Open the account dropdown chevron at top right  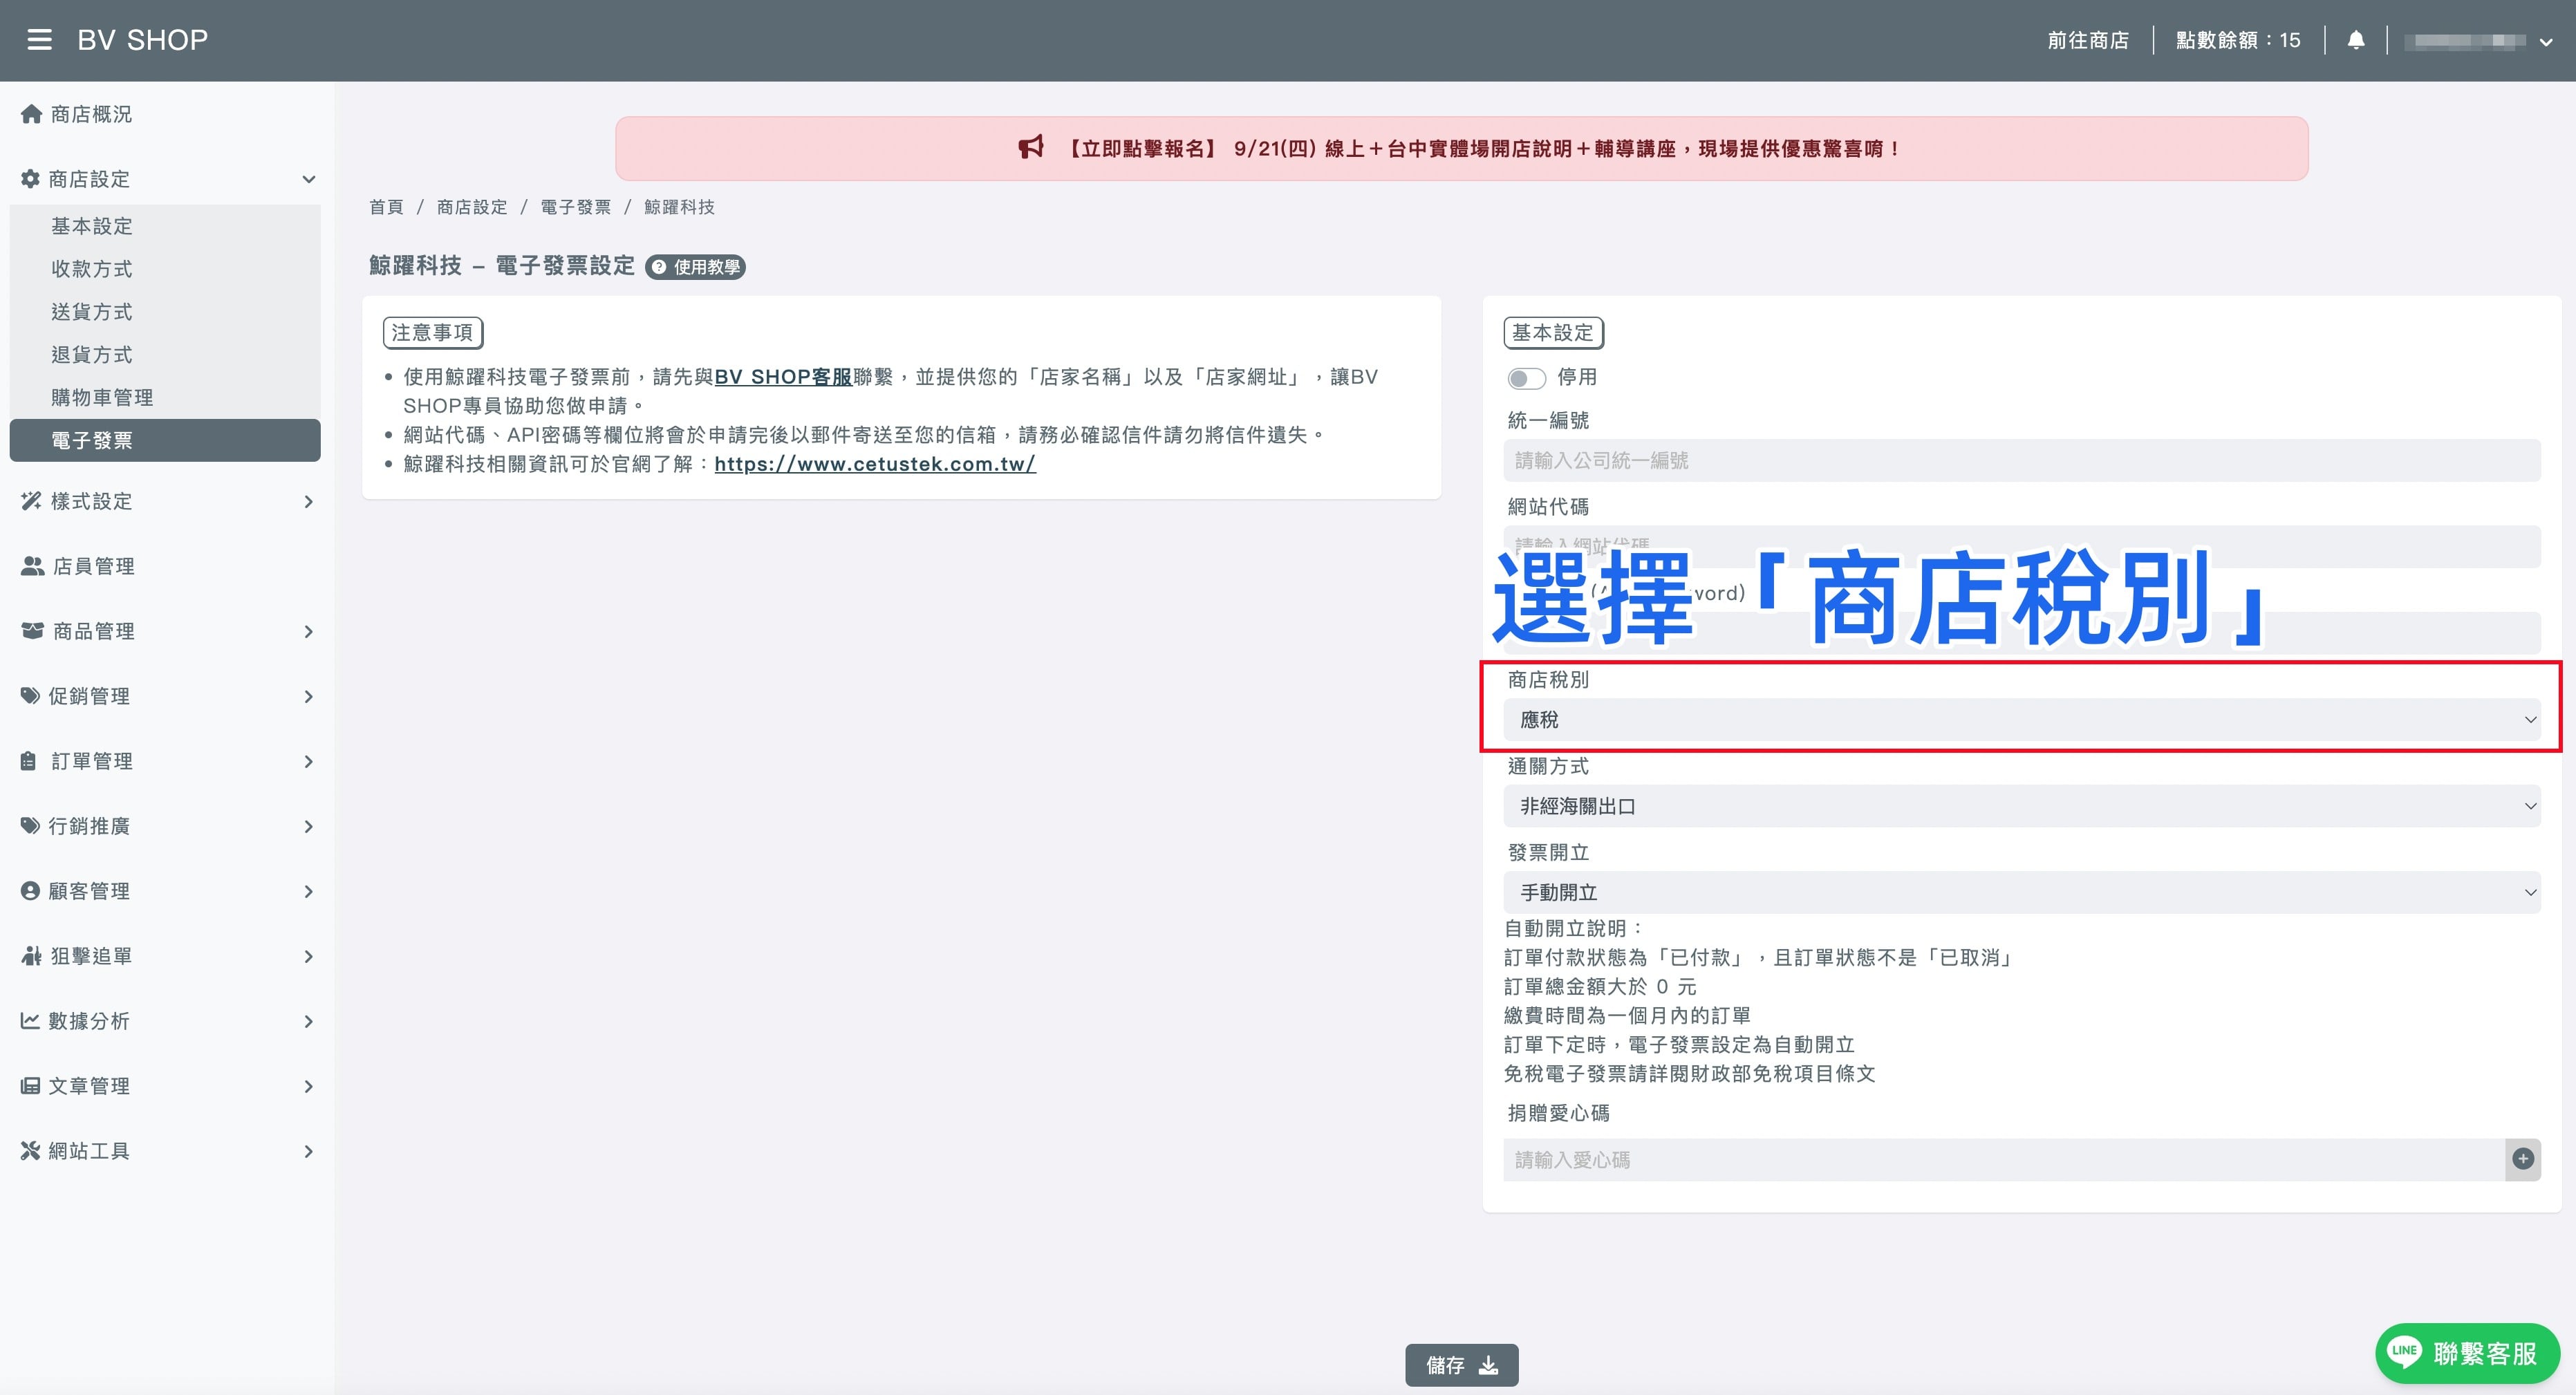click(2546, 42)
